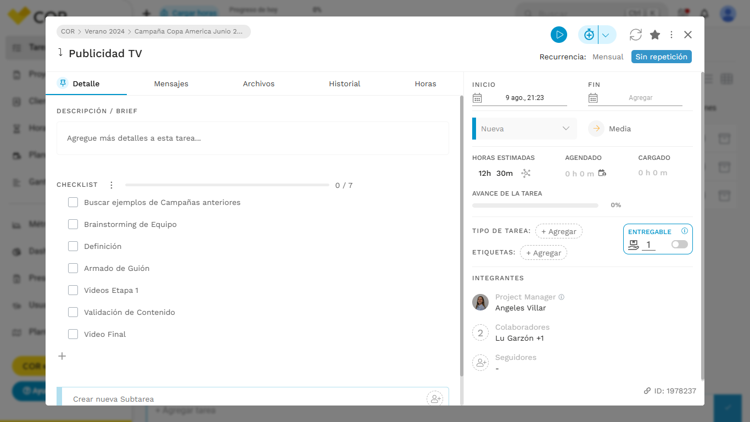
Task: Click the estimated hours distribution icon
Action: coord(526,173)
